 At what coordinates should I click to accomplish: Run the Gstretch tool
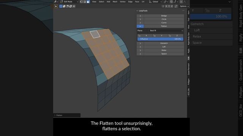coord(164,43)
